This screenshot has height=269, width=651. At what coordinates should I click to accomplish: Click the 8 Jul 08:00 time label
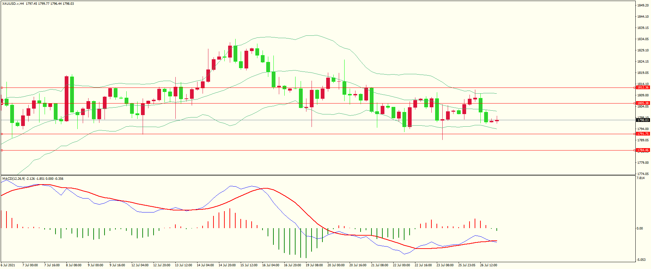coord(74,265)
